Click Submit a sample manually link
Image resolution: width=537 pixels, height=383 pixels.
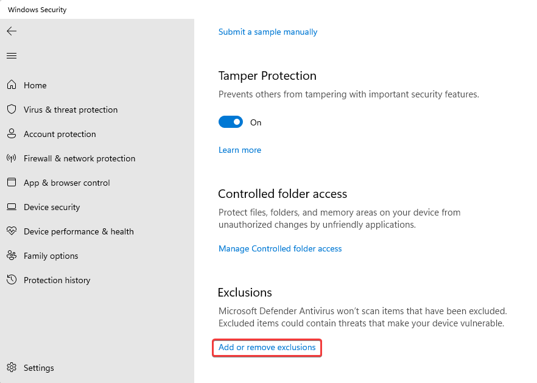pos(268,32)
